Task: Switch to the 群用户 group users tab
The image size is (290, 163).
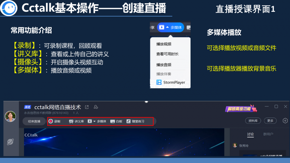Action: (x=268, y=134)
